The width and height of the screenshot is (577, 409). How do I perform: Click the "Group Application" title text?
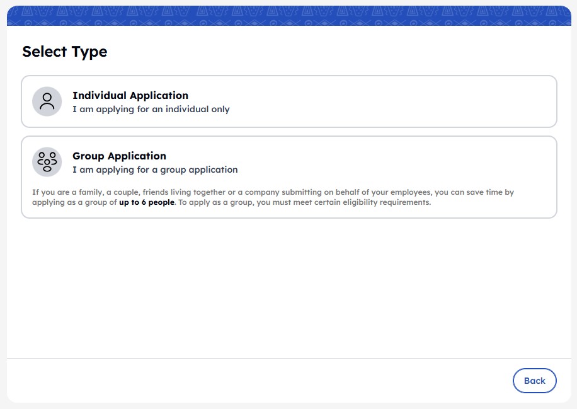pyautogui.click(x=119, y=156)
